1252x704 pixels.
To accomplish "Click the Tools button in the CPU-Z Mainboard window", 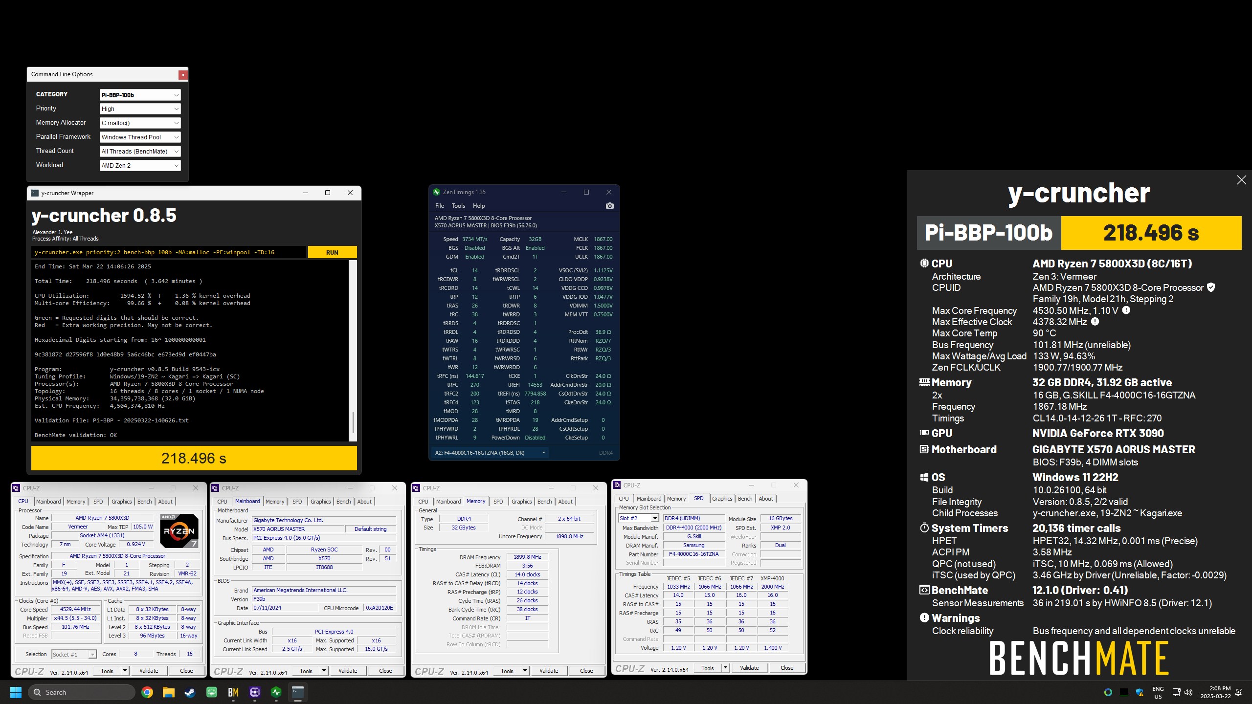I will pos(306,671).
